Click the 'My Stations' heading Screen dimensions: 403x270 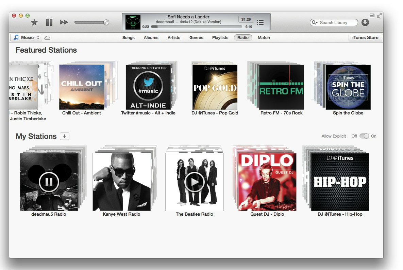click(36, 136)
